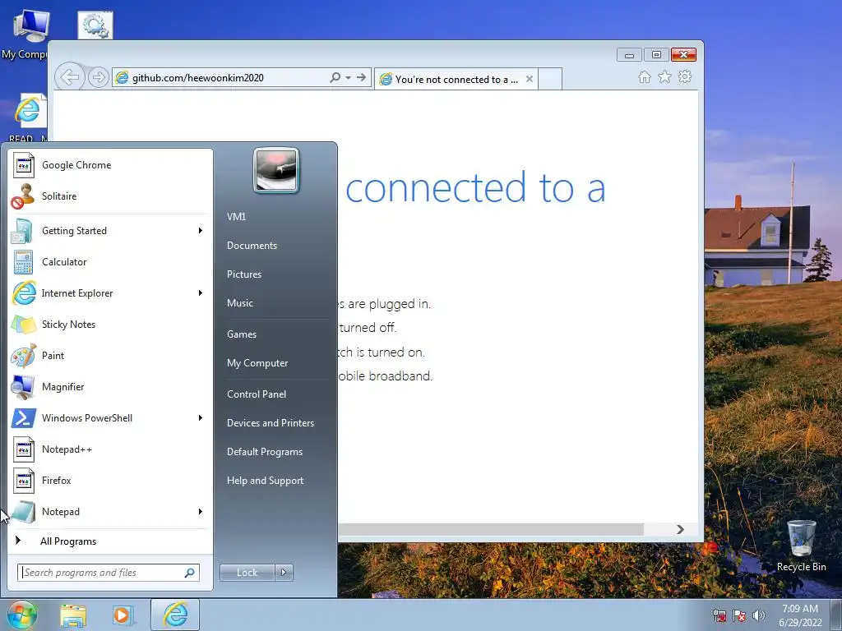842x631 pixels.
Task: Open Internet Explorer in Start menu list
Action: click(110, 293)
